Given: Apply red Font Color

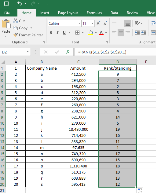Looking at the screenshot, I should pos(101,33).
